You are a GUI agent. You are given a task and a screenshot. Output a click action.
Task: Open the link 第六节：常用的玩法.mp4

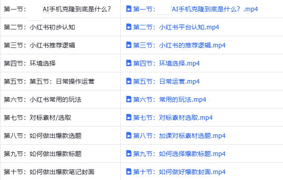point(170,99)
